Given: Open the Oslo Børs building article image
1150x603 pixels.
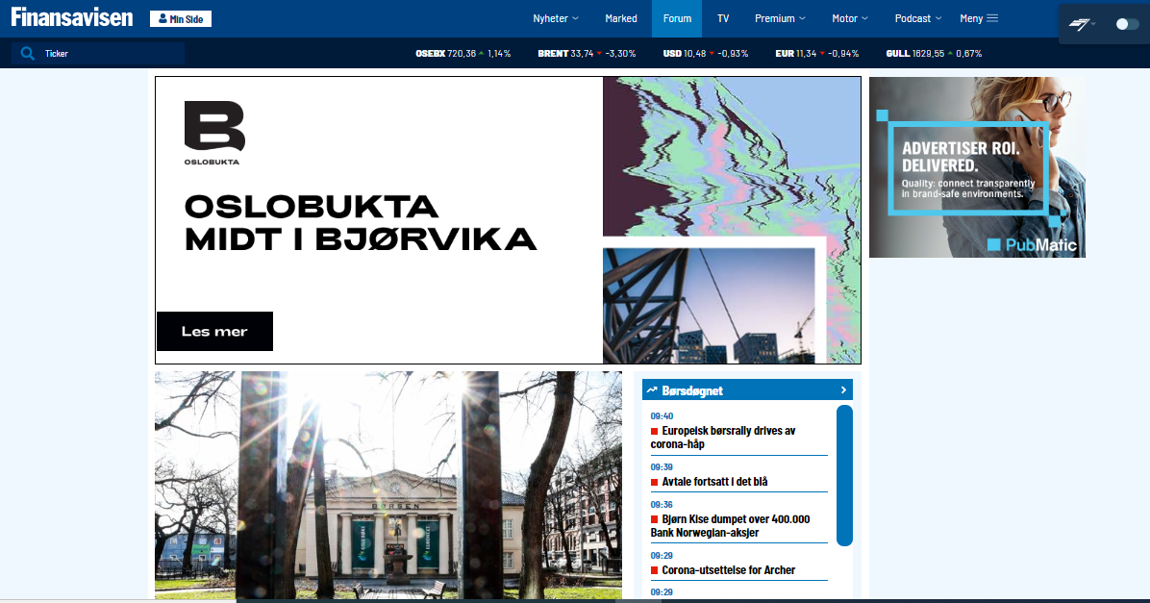Looking at the screenshot, I should (387, 485).
